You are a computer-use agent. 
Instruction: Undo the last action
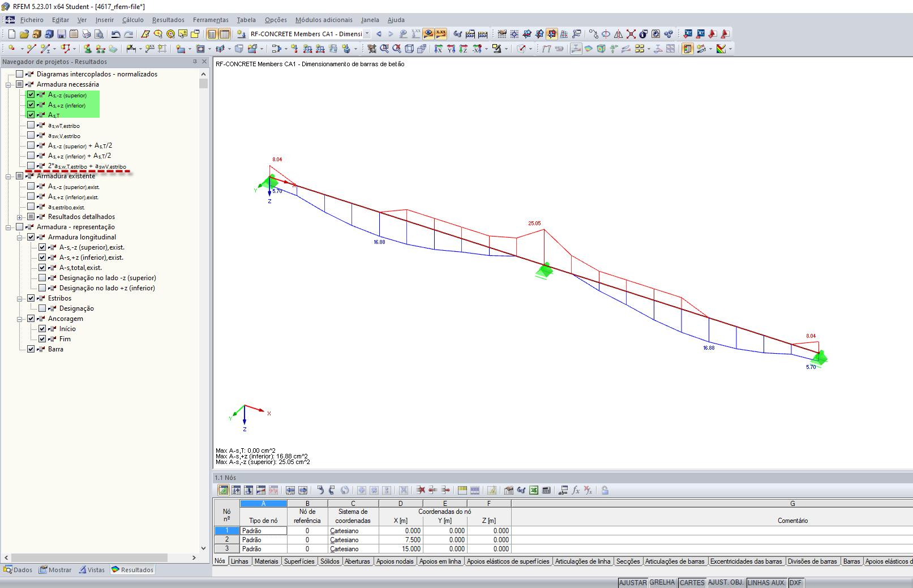coord(115,34)
